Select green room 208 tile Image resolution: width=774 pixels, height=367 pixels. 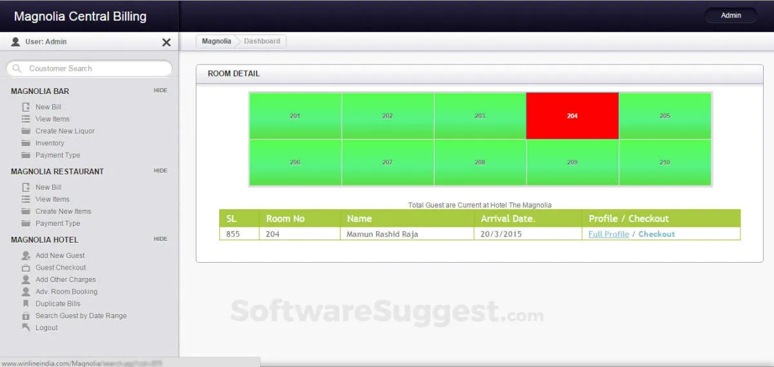480,162
